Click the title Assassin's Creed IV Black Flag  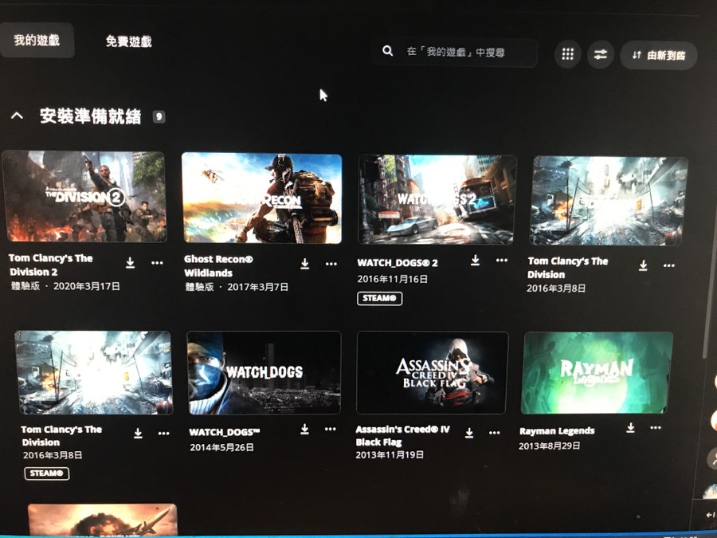click(x=403, y=435)
